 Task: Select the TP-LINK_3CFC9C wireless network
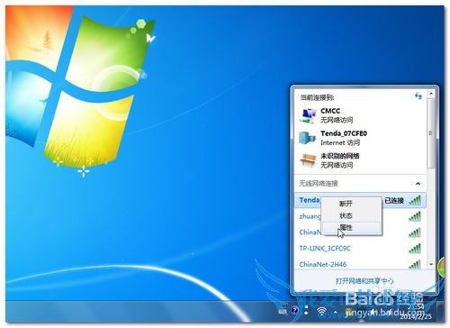click(360, 249)
